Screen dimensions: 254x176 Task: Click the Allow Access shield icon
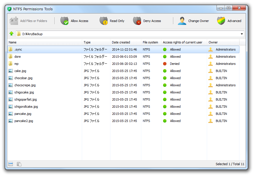pos(64,21)
